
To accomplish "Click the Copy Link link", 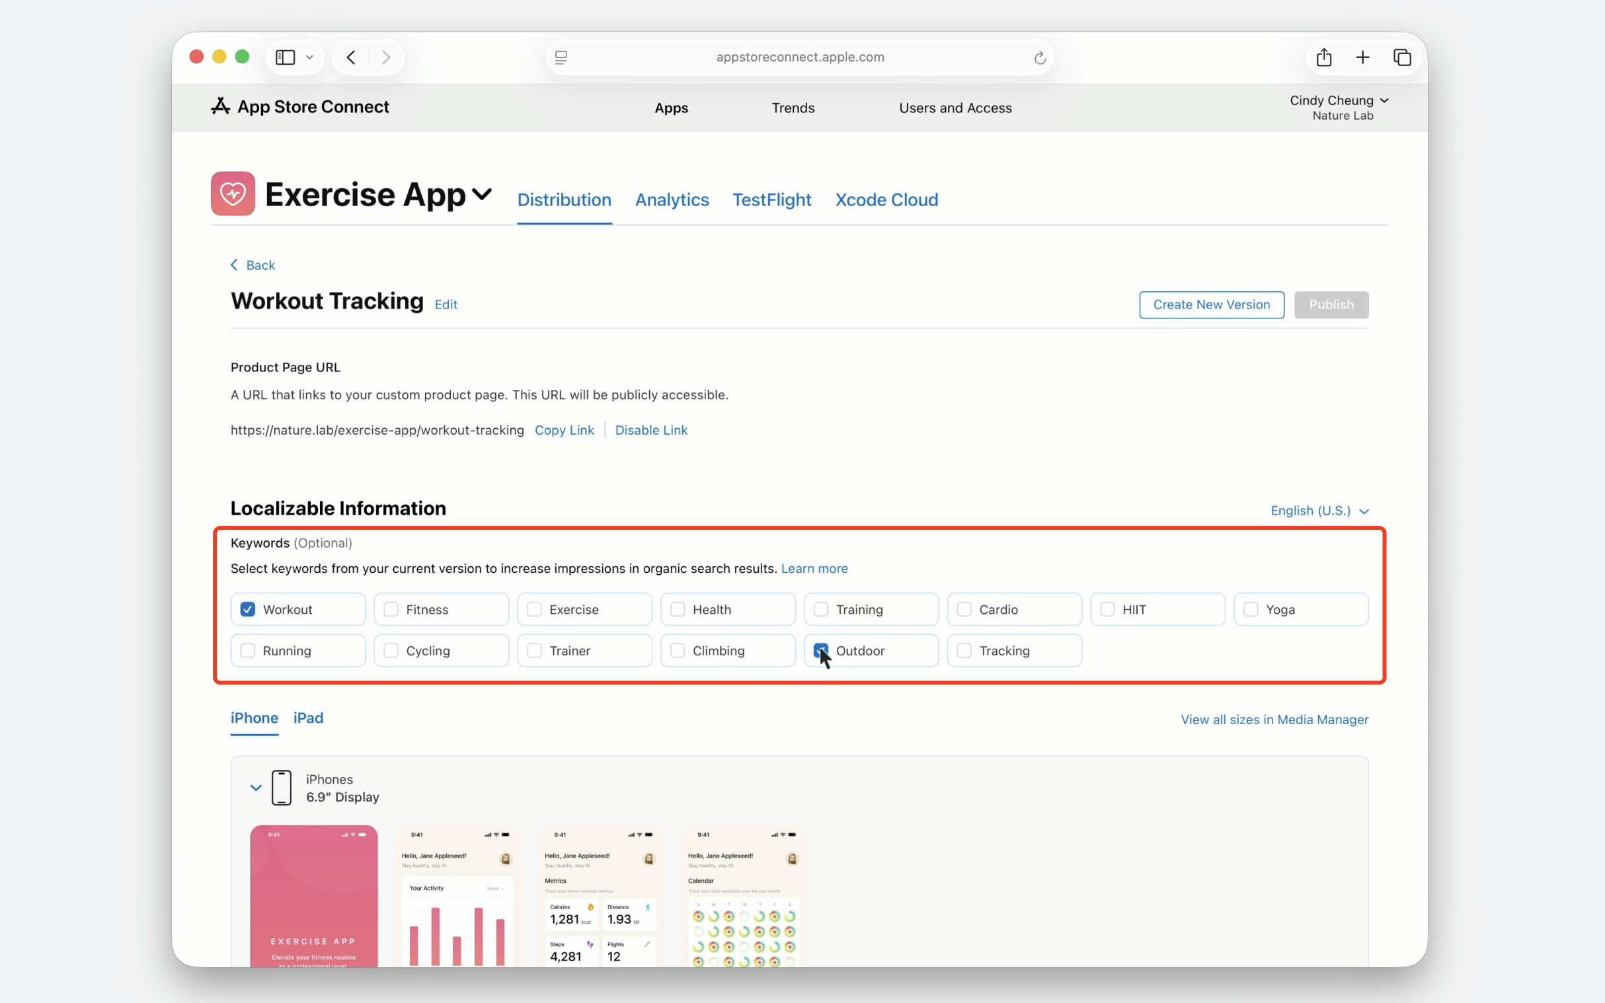I will tap(564, 430).
